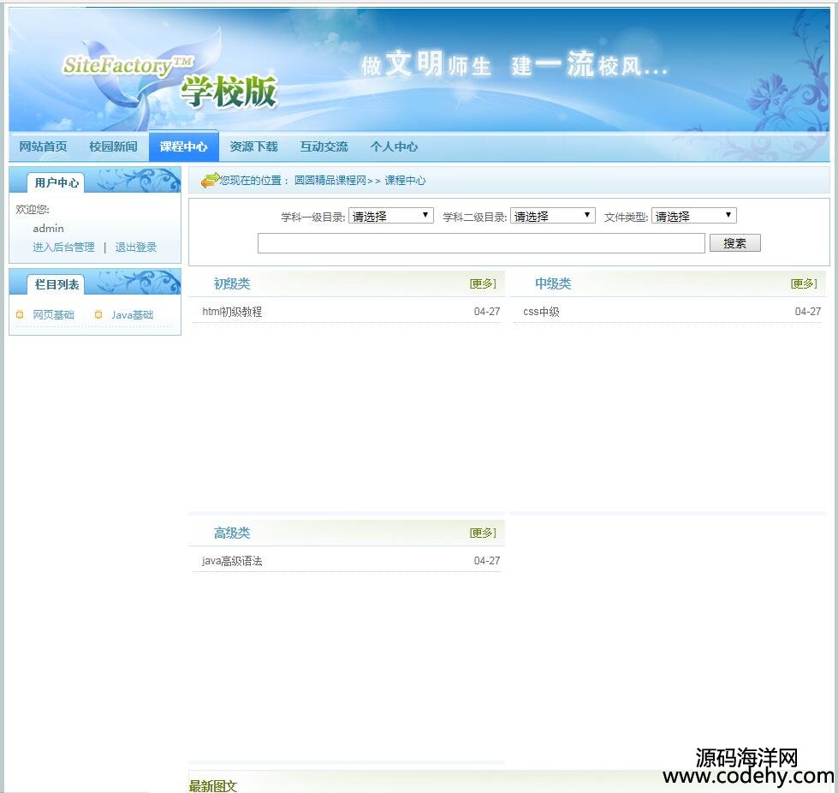Screen dimensions: 838x793
Task: Click the 中级类 section heading
Action: pyautogui.click(x=553, y=283)
